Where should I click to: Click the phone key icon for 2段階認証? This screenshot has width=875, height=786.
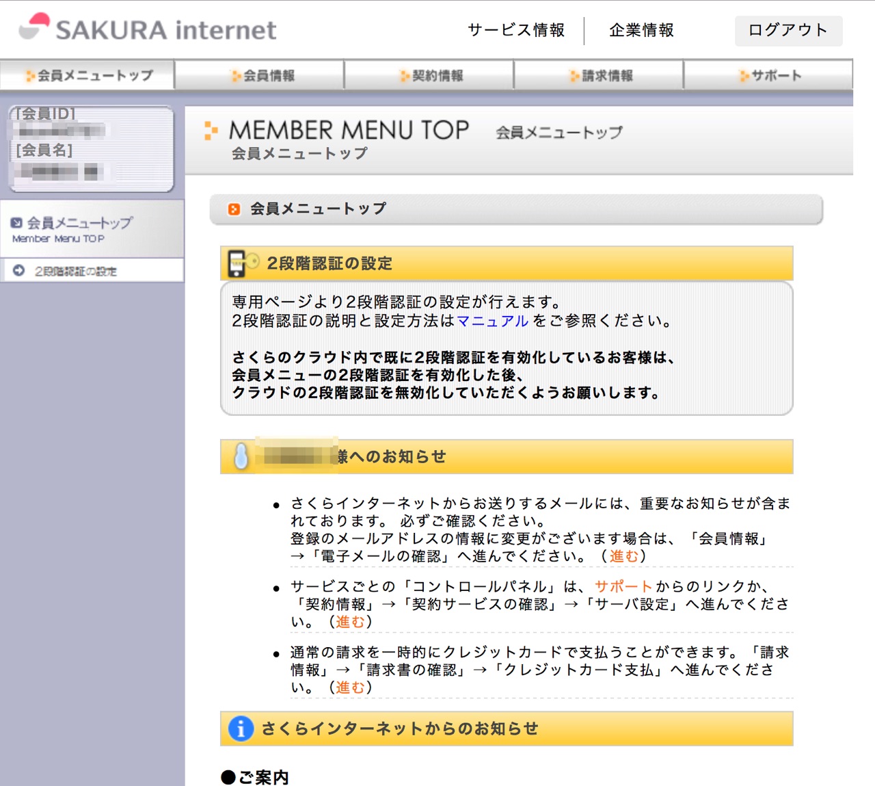(x=243, y=263)
